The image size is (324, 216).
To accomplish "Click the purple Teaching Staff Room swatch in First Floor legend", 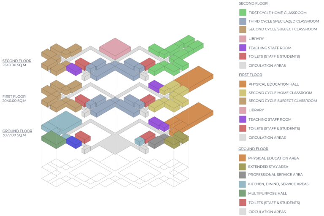I will click(x=243, y=119).
